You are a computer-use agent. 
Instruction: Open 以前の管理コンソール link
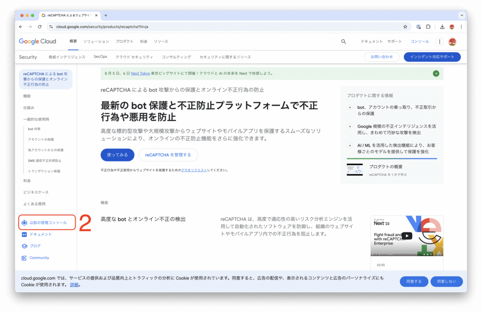(x=48, y=223)
